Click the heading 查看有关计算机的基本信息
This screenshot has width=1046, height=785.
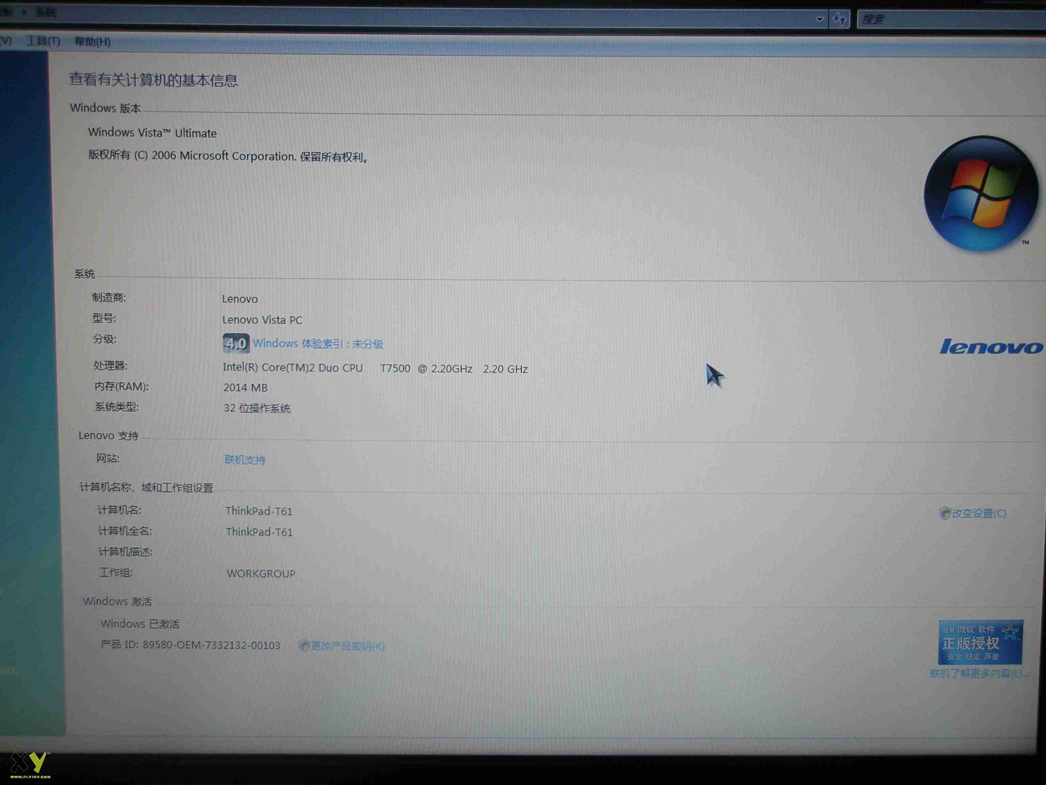click(x=154, y=79)
